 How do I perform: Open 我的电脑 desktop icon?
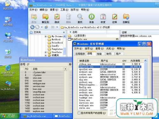pos(8,22)
